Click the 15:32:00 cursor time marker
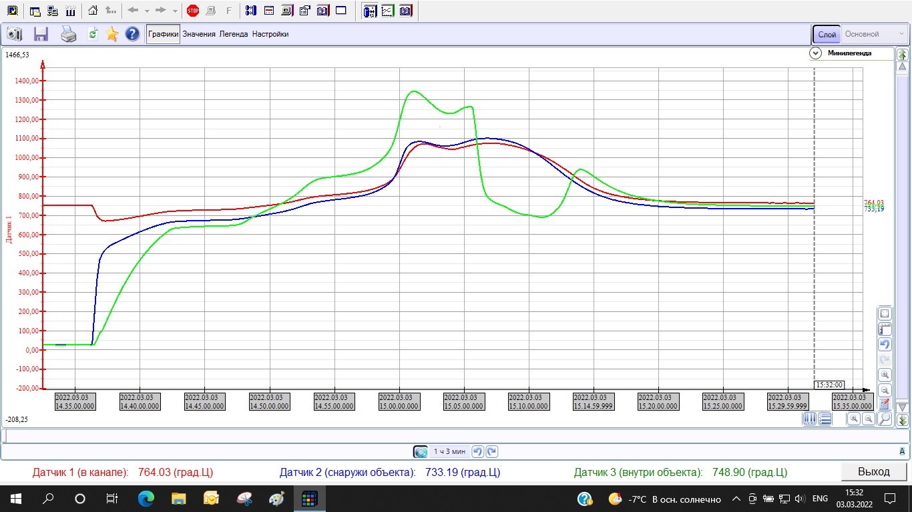Screen dimensions: 912x512 829,385
